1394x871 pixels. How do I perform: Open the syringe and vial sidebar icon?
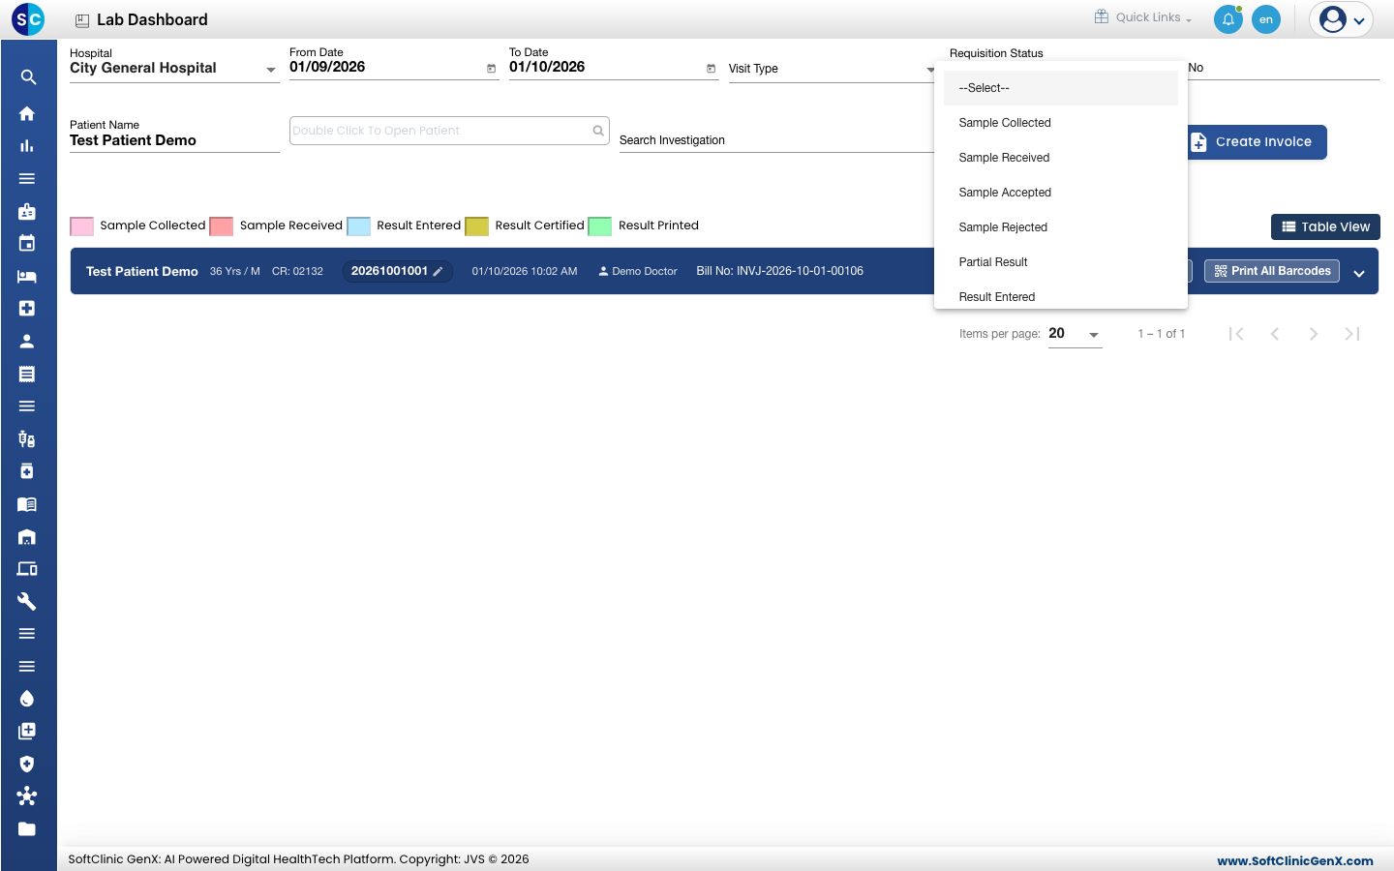point(27,438)
